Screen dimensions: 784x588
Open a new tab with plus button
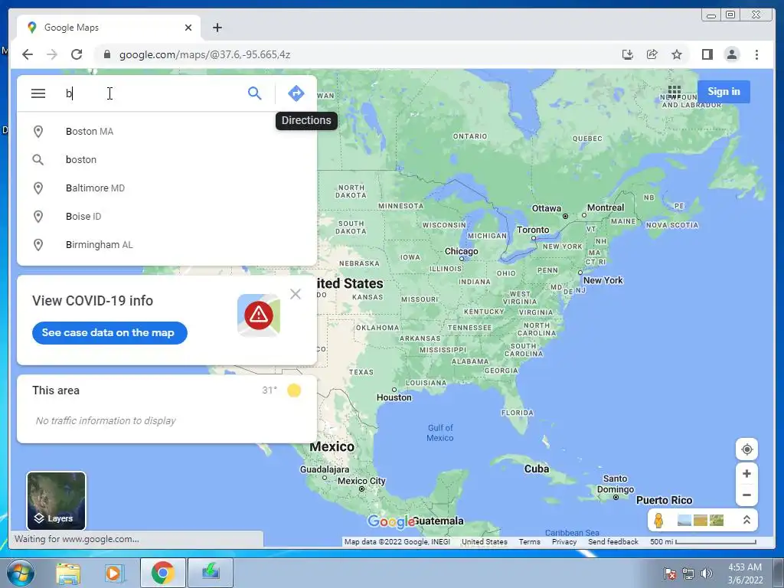(x=217, y=28)
